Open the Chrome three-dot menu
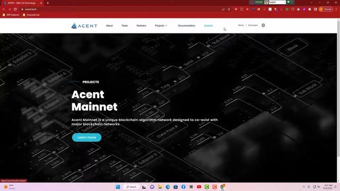 pyautogui.click(x=336, y=10)
